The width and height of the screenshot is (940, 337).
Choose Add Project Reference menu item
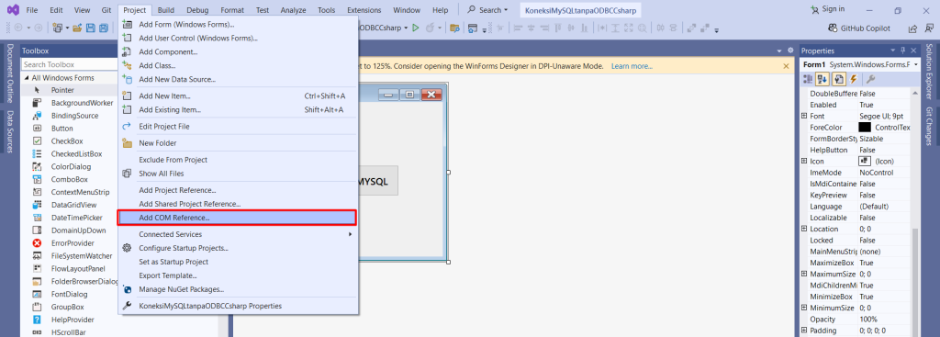pos(239,190)
